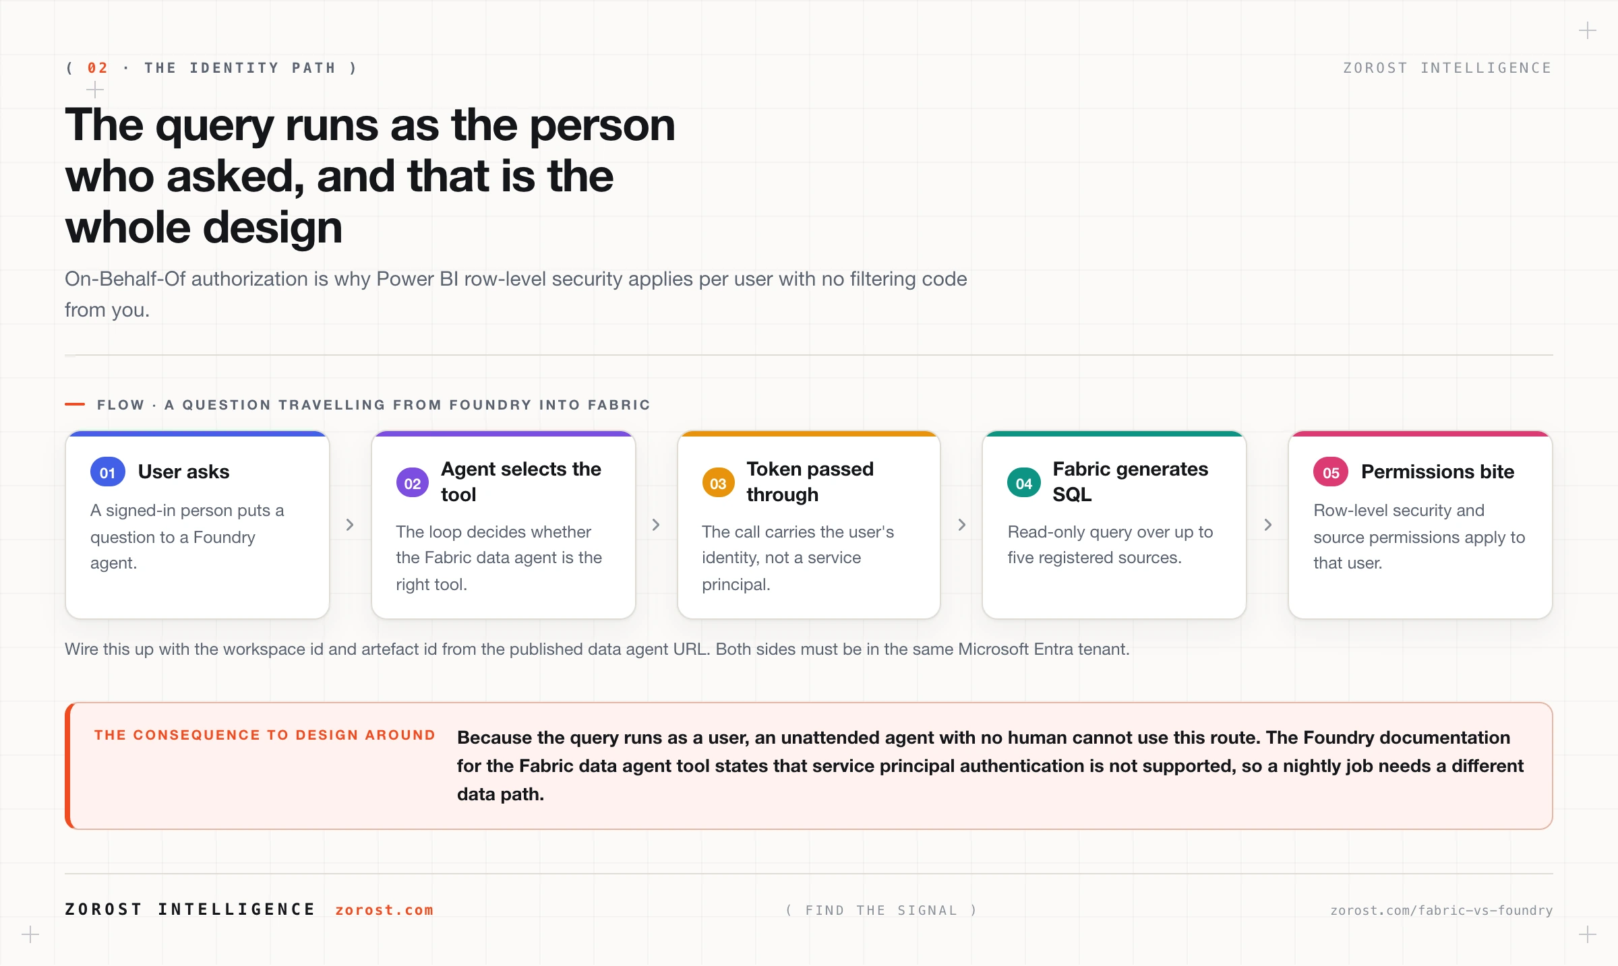Image resolution: width=1618 pixels, height=966 pixels.
Task: Click the red dash before FLOW label
Action: 75,404
